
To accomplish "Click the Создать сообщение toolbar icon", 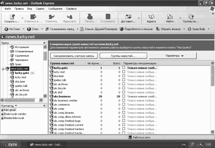I will pyautogui.click(x=12, y=17).
